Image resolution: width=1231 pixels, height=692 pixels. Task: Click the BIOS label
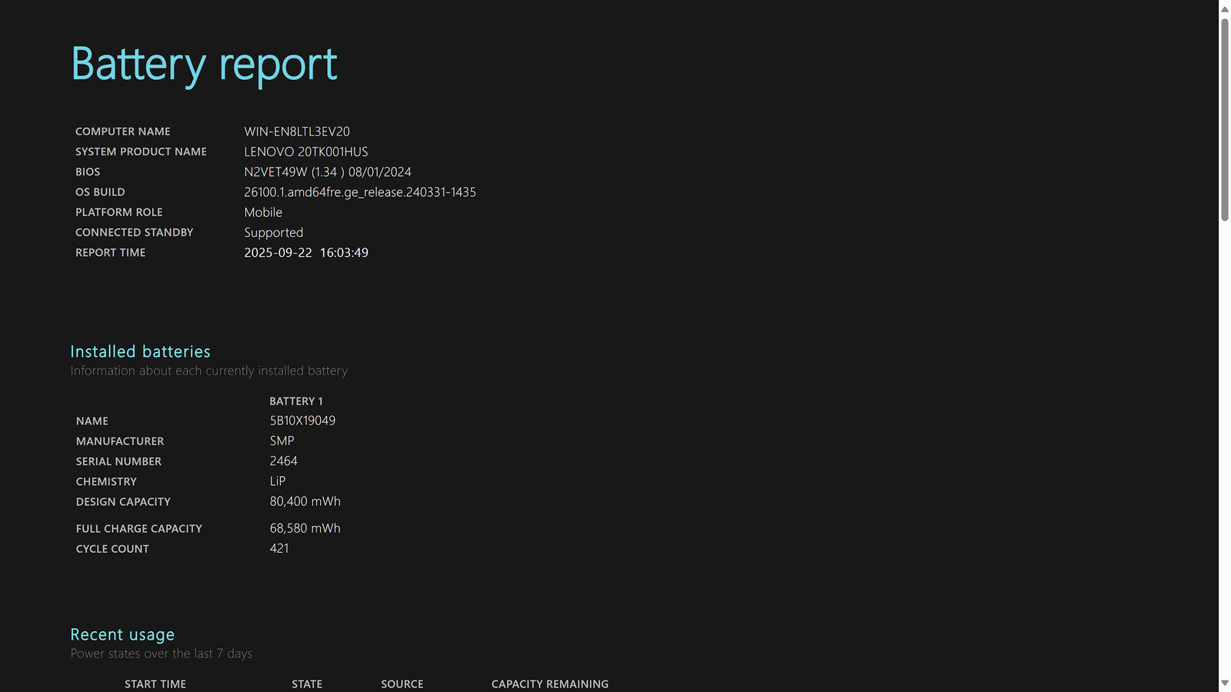point(88,172)
